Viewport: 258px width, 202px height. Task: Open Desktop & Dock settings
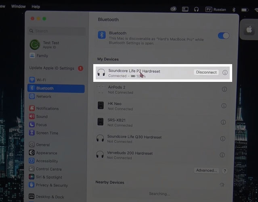(46, 197)
